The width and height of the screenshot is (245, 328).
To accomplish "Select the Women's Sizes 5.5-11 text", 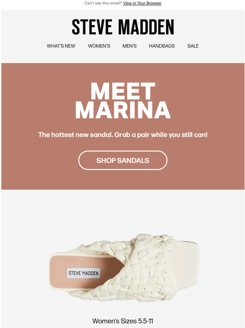I will click(123, 321).
